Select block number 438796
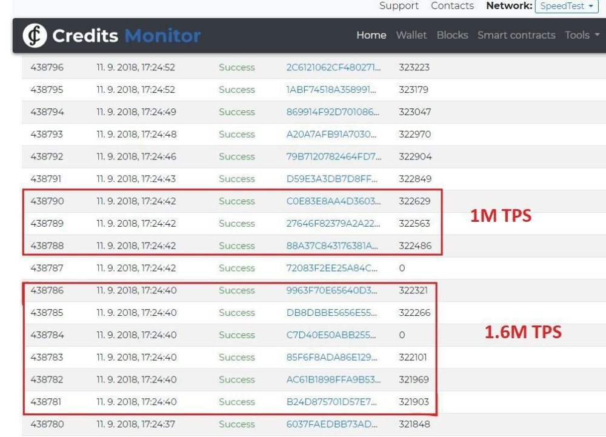 tap(47, 67)
